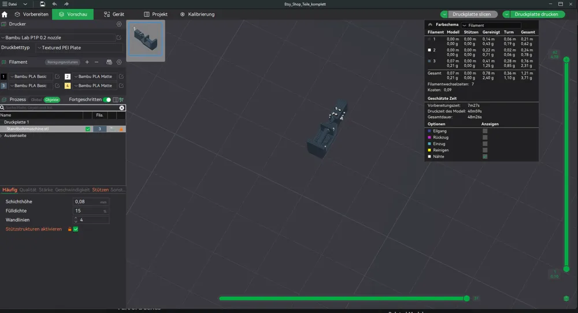Viewport: 578px width, 313px height.
Task: Open the Qualität settings tab
Action: (x=28, y=190)
